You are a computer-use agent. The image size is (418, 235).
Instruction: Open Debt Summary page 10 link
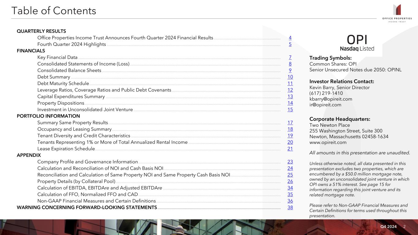click(x=290, y=77)
